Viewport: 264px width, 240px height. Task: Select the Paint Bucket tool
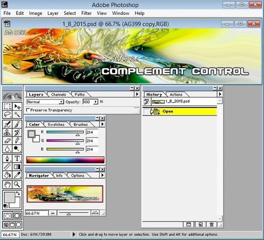click(7, 175)
